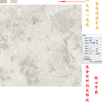The height and width of the screenshot is (102, 102).
Task: Click the marble texture preview image
Action: pyautogui.click(x=41, y=46)
